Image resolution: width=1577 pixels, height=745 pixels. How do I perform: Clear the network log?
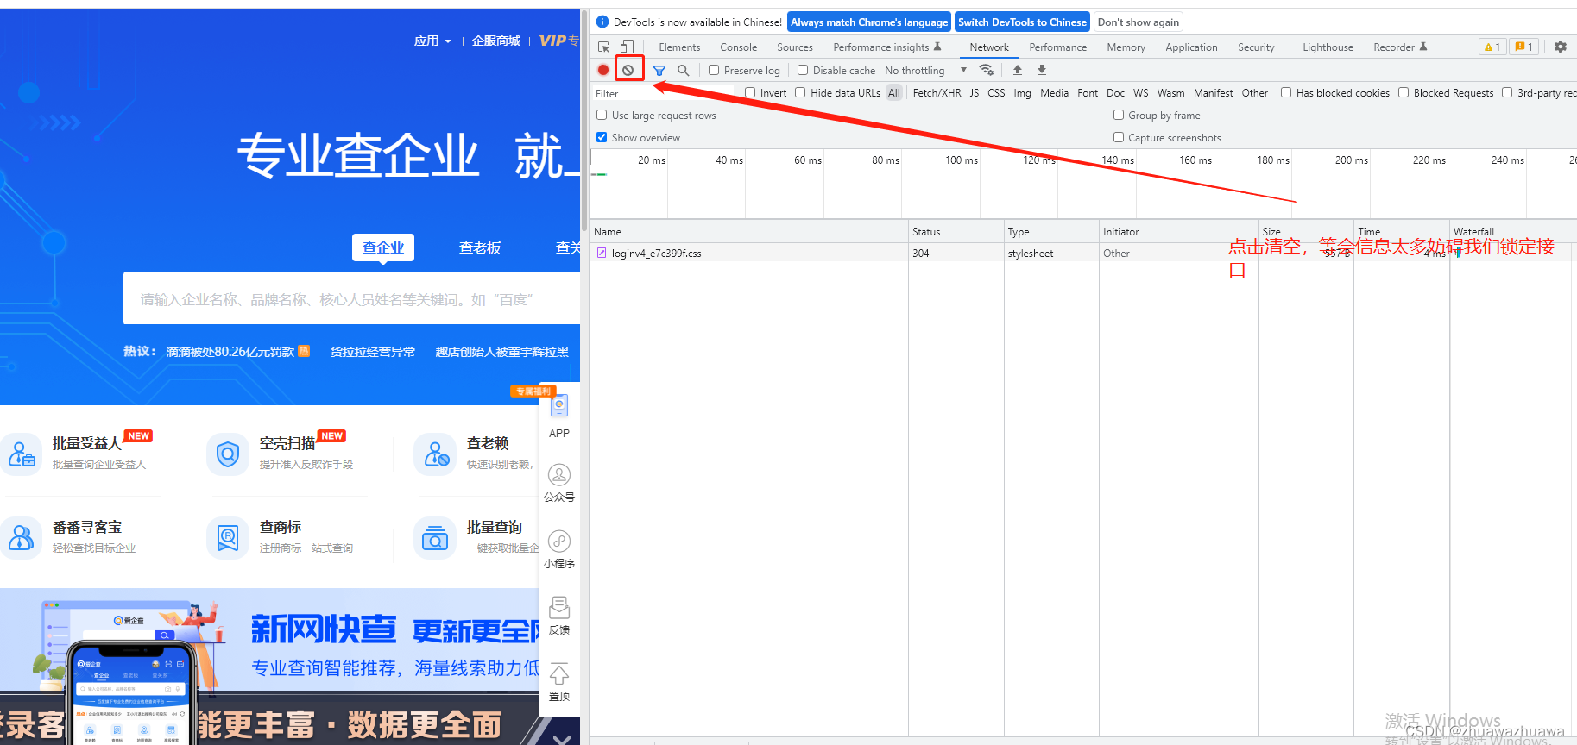[628, 70]
